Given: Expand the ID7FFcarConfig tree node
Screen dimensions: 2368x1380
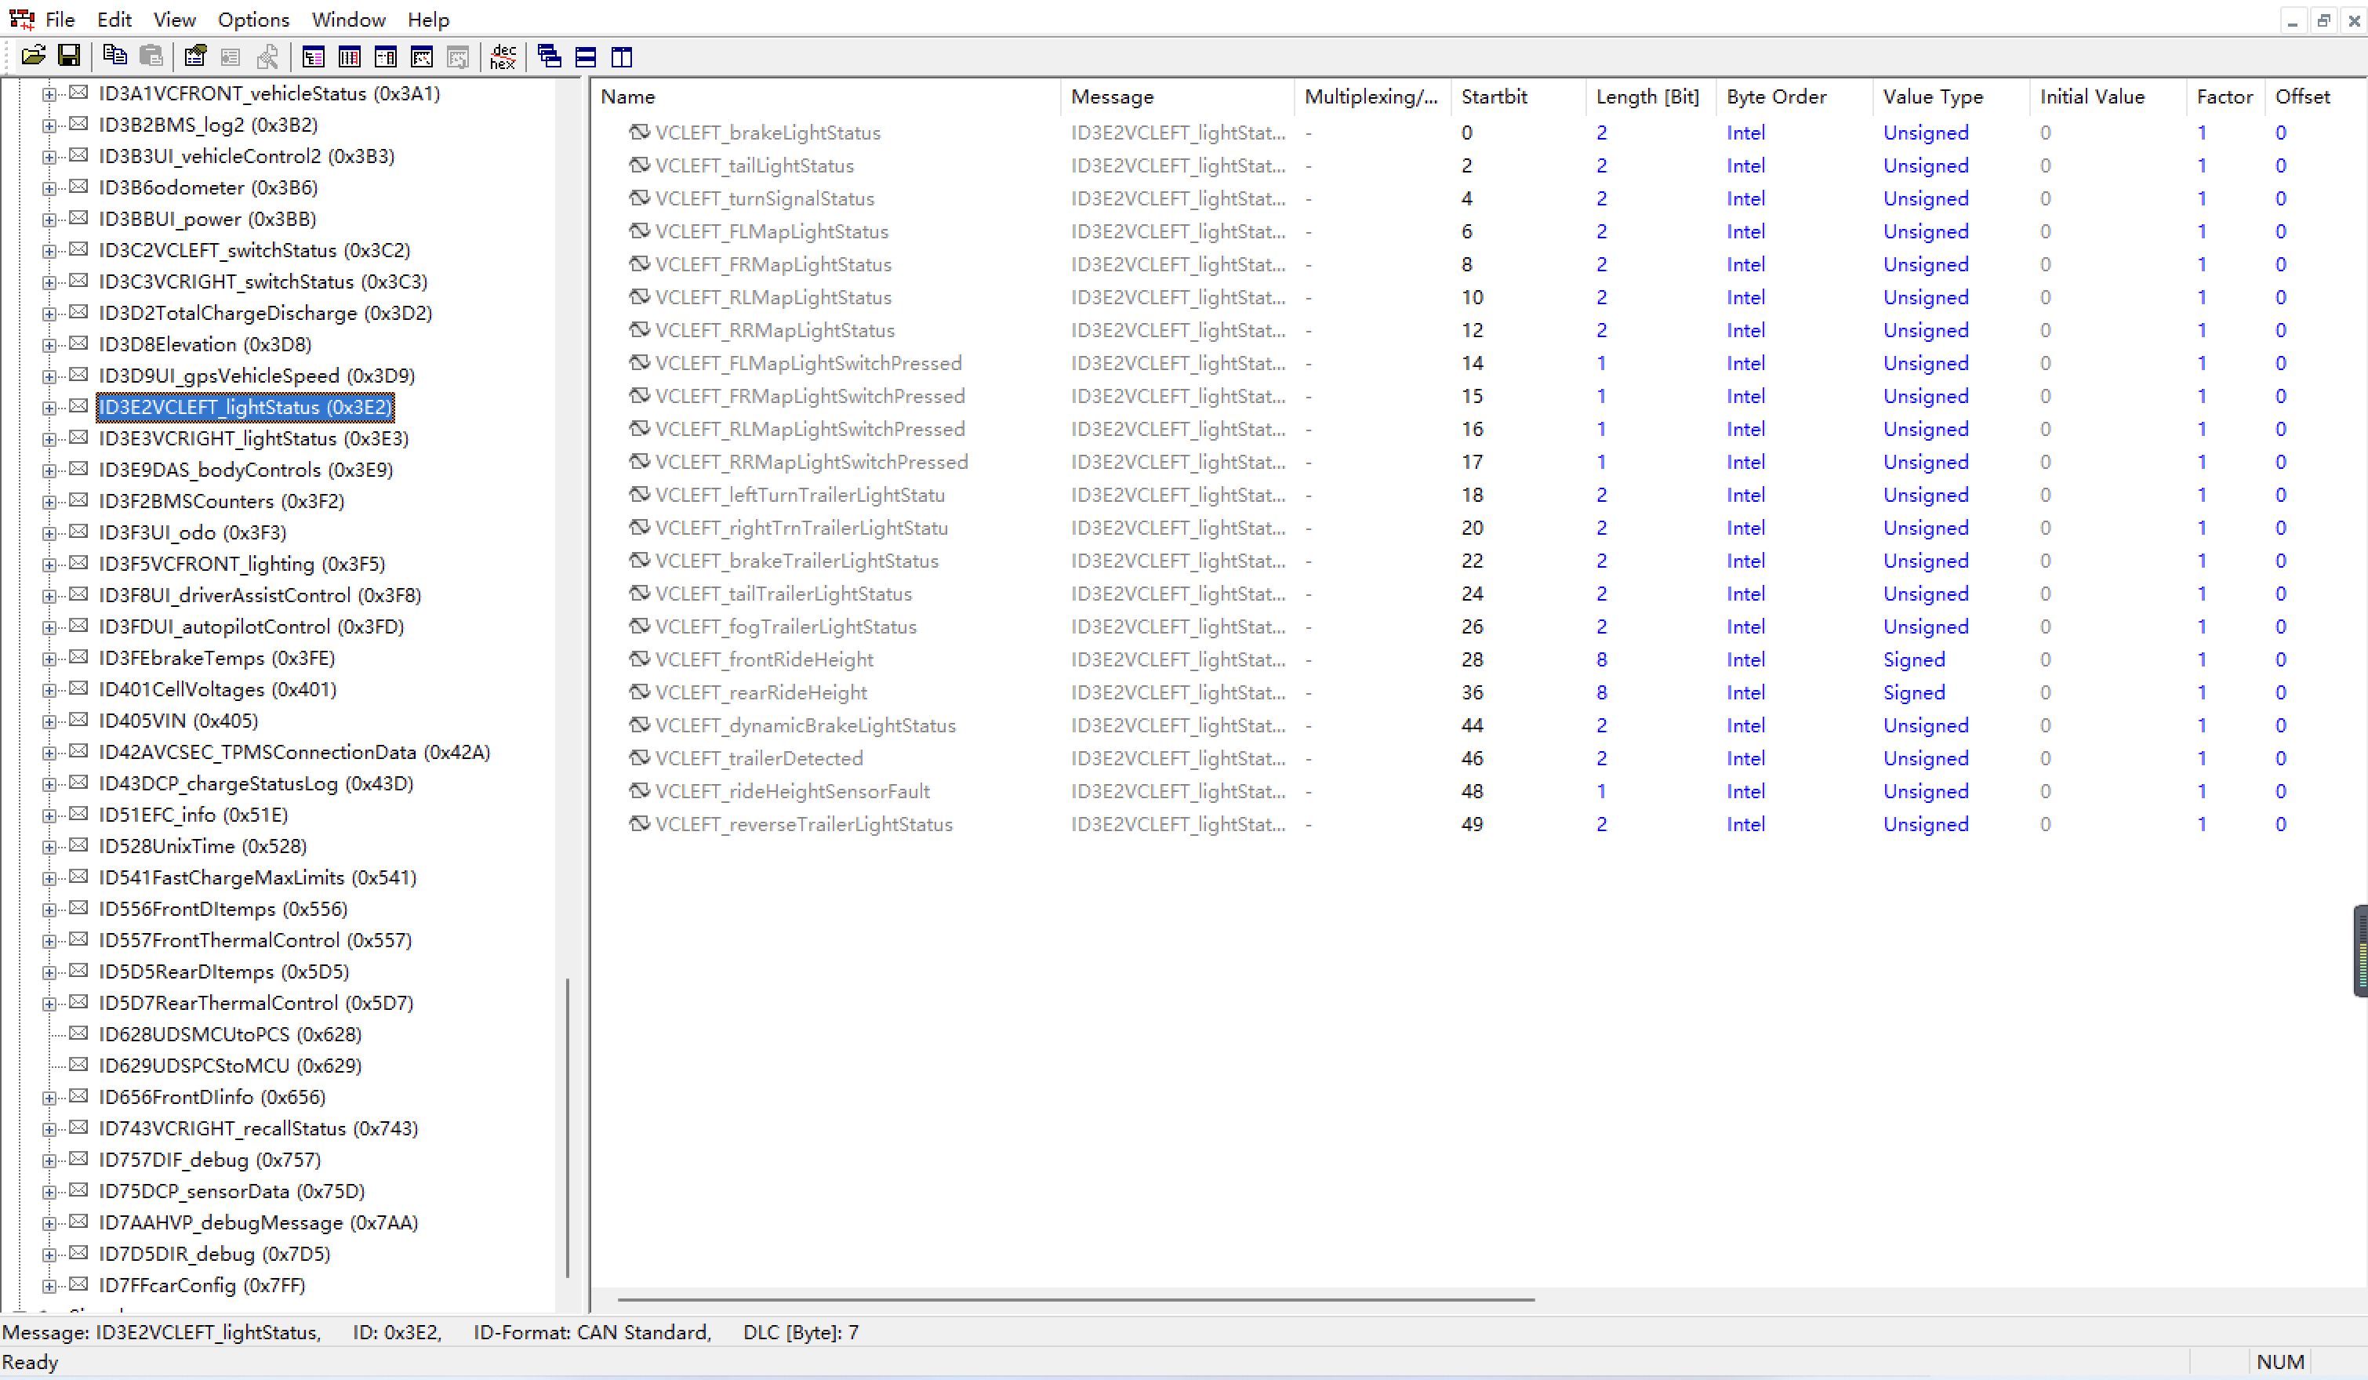Looking at the screenshot, I should [x=49, y=1286].
